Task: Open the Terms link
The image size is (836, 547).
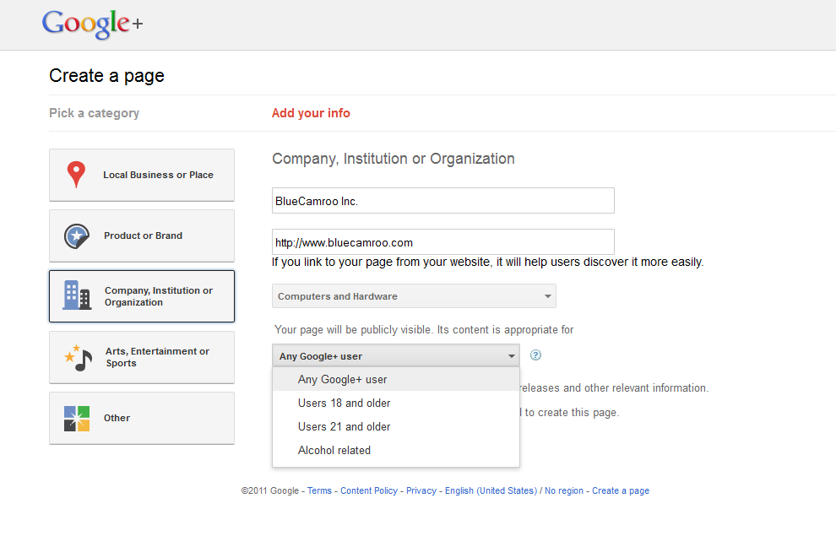Action: [x=319, y=490]
